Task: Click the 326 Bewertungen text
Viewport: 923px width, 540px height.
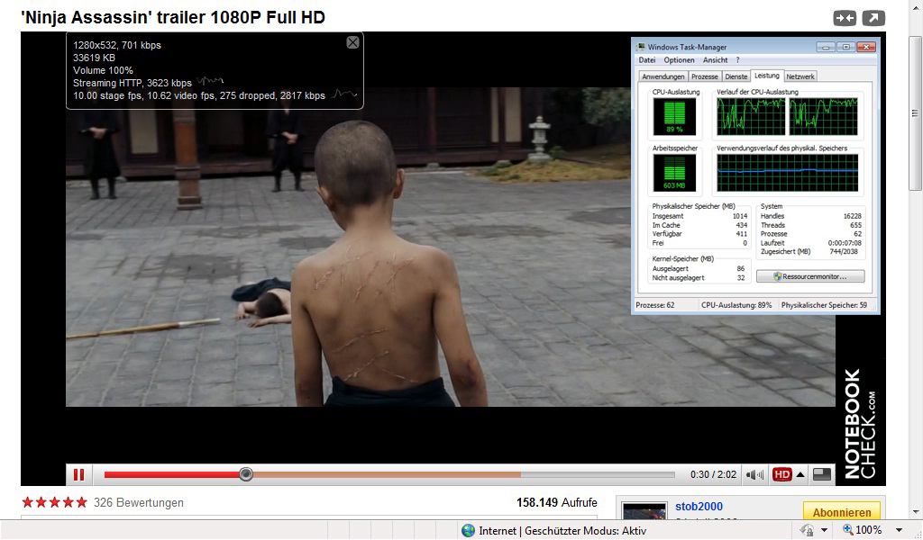Action: 138,503
